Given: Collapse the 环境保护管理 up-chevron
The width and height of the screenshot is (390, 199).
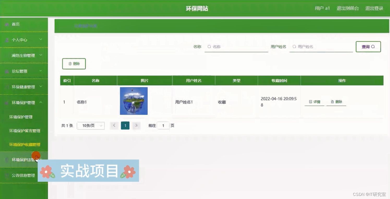Looking at the screenshot, I should [41, 102].
